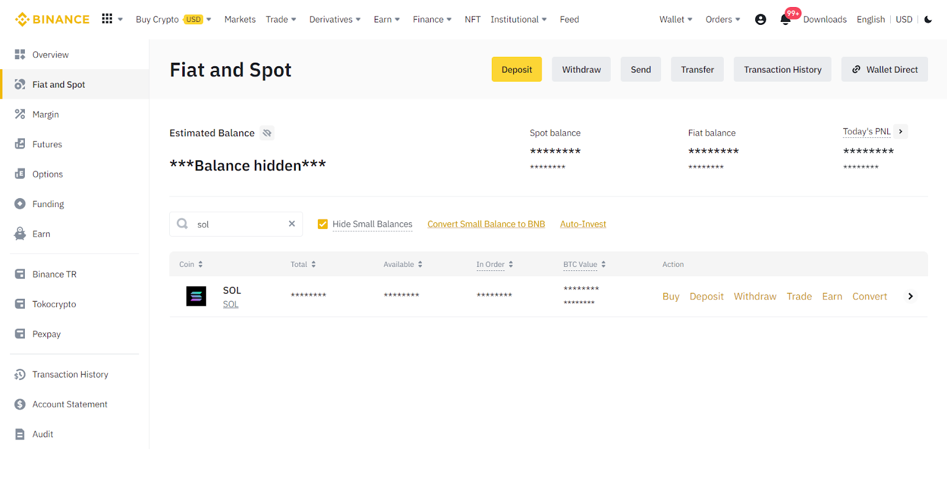Expand SOL row more actions chevron

910,296
